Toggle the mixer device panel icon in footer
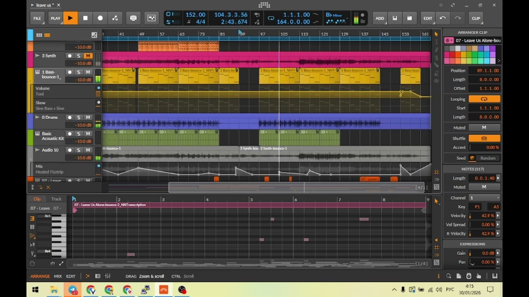529x297 pixels. pyautogui.click(x=107, y=276)
